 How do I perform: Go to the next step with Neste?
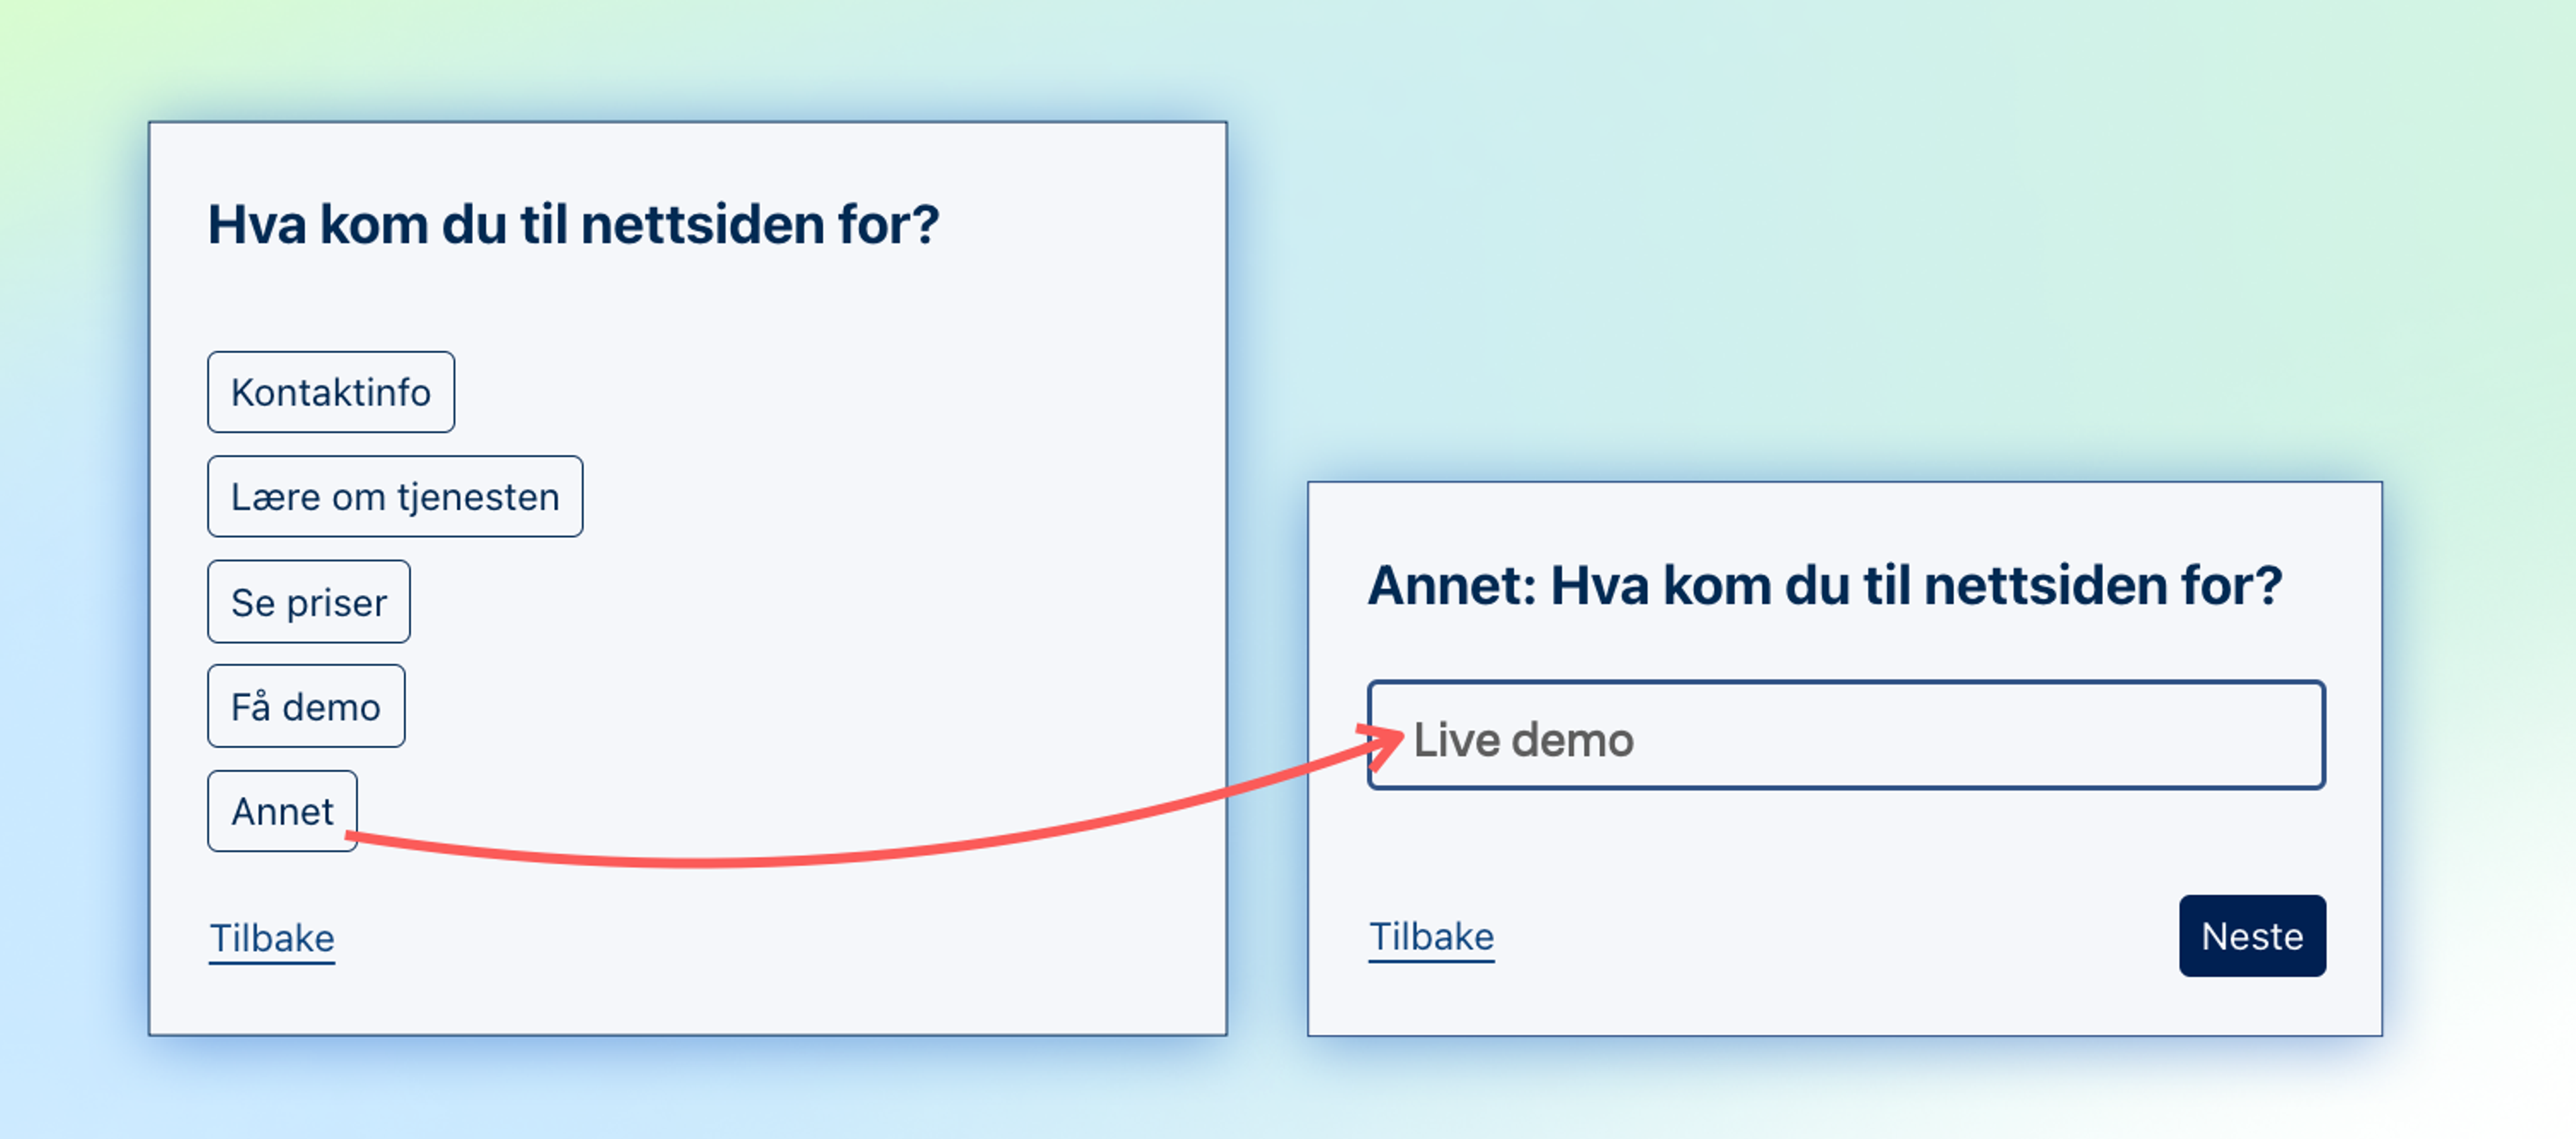tap(2252, 936)
